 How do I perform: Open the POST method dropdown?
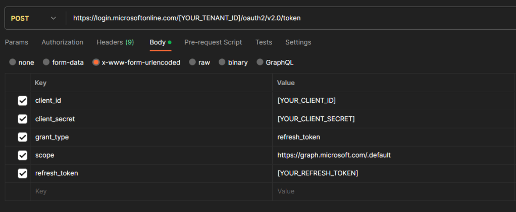point(33,18)
